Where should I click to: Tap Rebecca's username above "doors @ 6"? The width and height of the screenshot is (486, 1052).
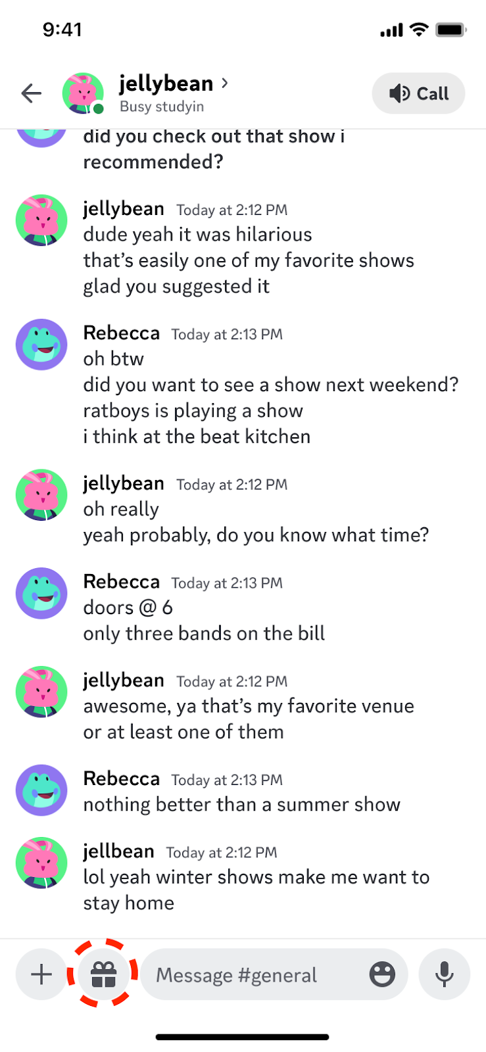coord(122,582)
